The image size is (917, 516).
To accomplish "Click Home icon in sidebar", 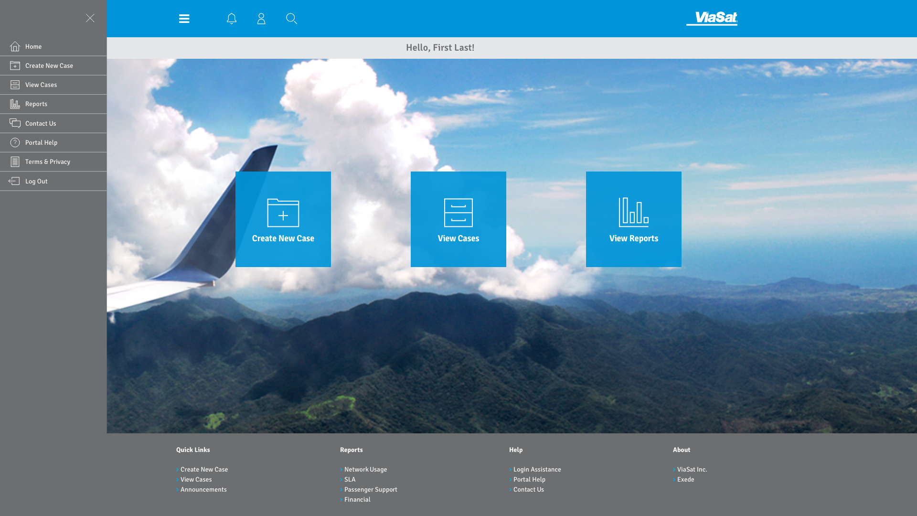I will (x=15, y=46).
